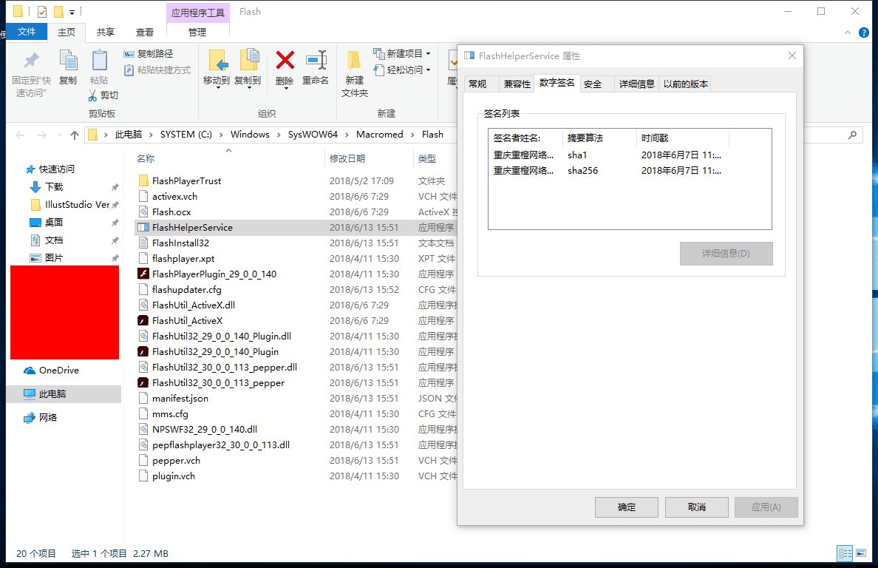Screen dimensions: 878x568
Task: Select This PC in navigation pane
Action: [x=52, y=393]
